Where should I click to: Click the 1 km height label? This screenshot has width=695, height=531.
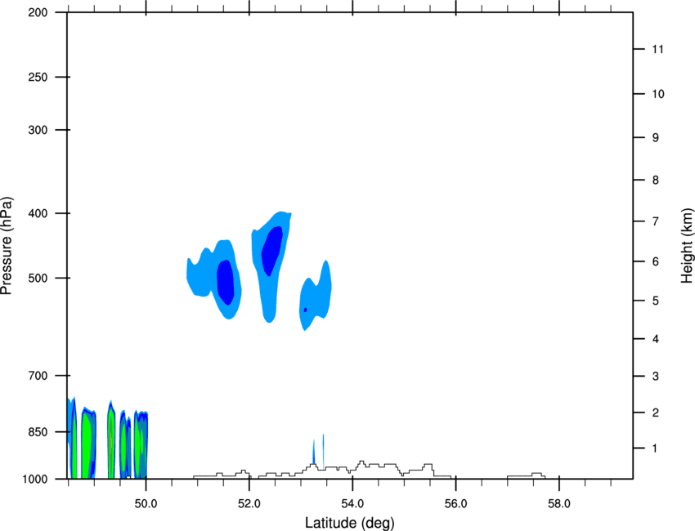[x=655, y=448]
